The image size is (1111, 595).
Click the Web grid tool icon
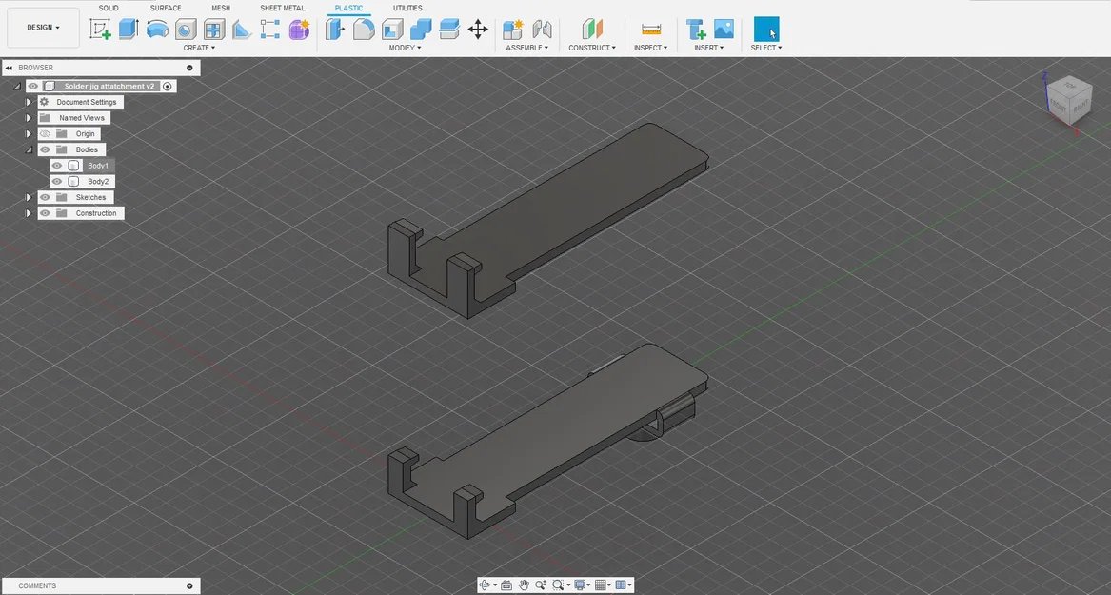[x=214, y=30]
